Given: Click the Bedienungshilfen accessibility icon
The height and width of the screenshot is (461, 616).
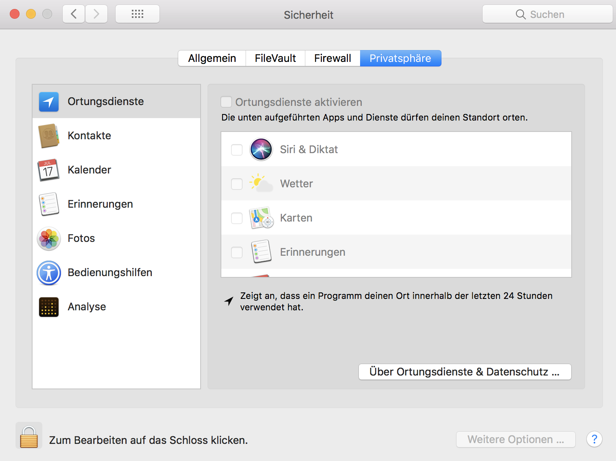Looking at the screenshot, I should coord(49,273).
